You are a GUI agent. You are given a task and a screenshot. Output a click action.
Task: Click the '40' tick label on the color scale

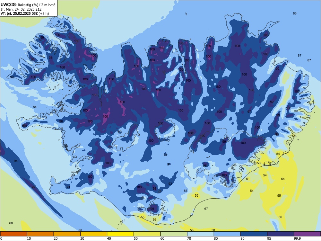pos(109,238)
